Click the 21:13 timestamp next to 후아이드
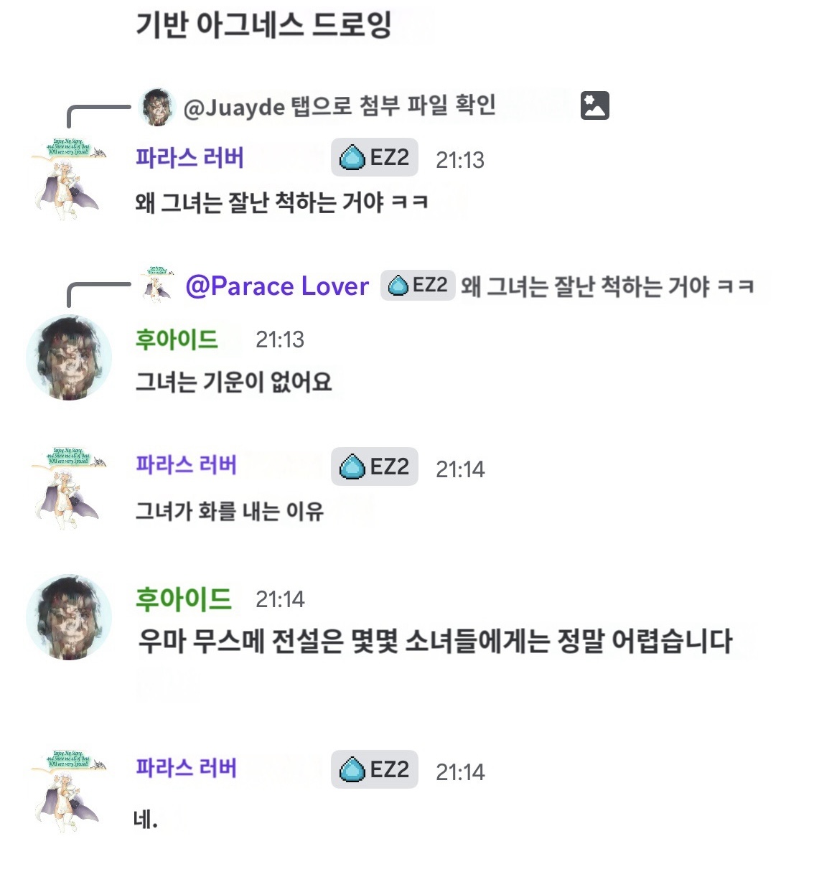This screenshot has width=814, height=882. click(280, 339)
